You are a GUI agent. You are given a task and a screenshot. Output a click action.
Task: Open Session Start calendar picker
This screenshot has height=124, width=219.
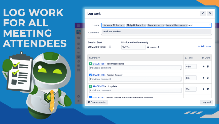[x=110, y=47]
